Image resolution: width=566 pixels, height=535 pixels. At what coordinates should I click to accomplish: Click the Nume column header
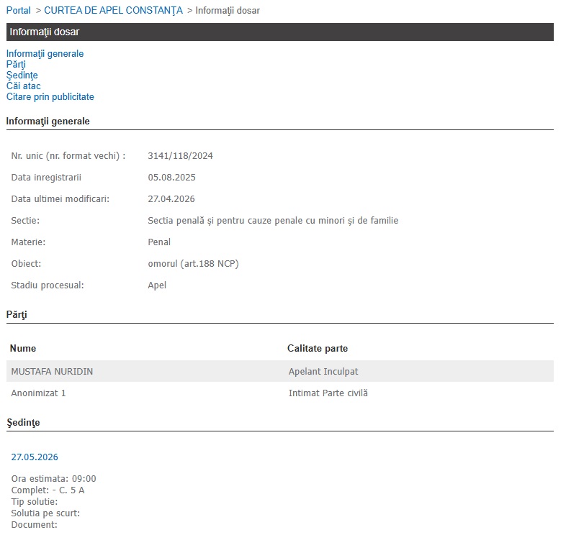[22, 349]
